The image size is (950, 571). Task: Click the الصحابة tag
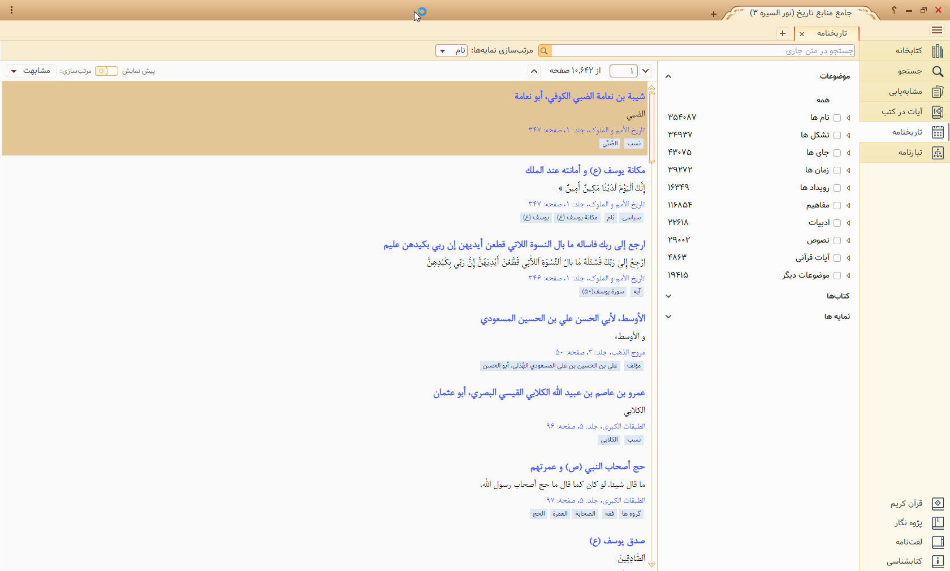click(x=585, y=514)
